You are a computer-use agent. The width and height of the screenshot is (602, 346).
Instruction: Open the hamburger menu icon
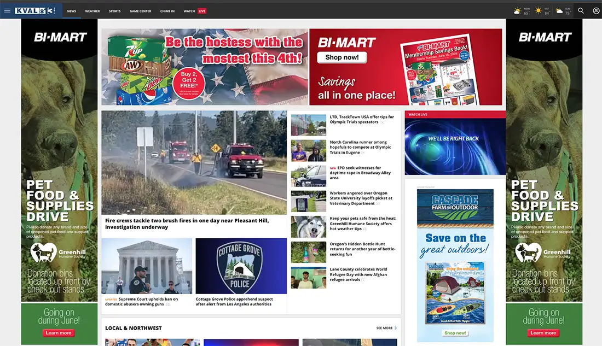click(7, 11)
